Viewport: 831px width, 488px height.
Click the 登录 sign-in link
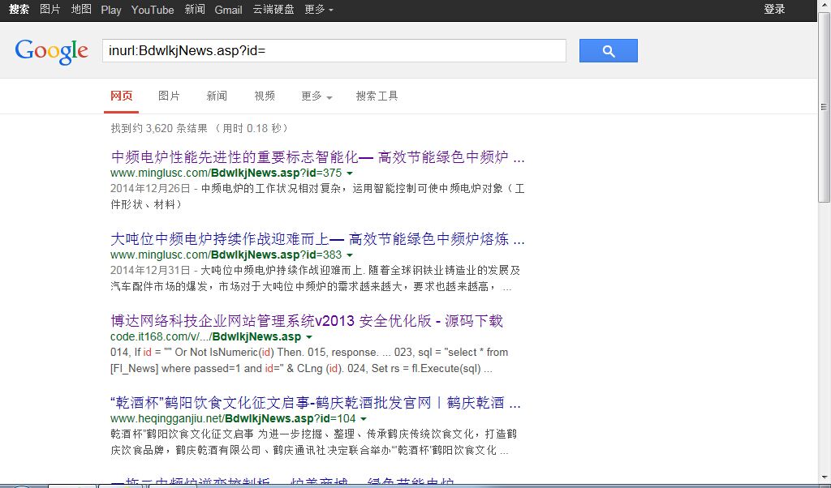(774, 9)
